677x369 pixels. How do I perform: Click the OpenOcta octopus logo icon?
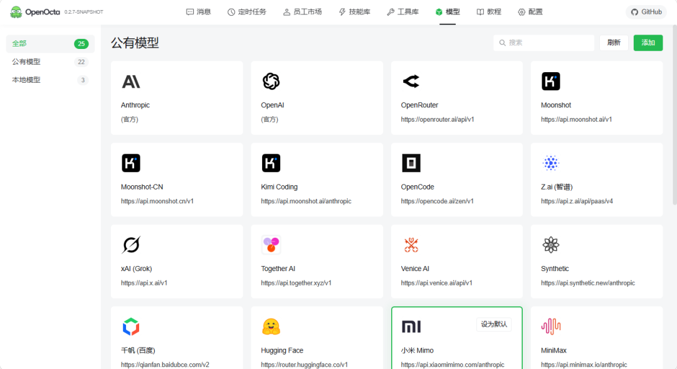16,12
